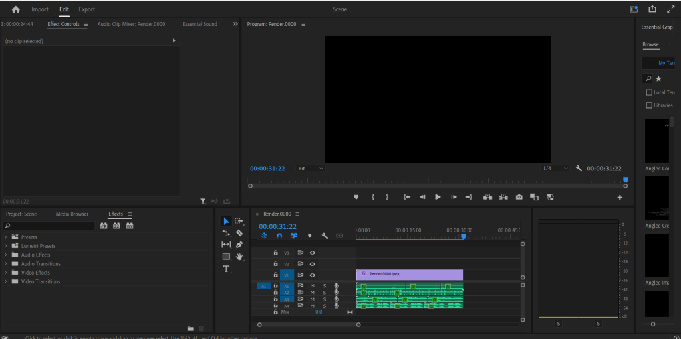Screen dimensions: 681x339
Task: Select the Type tool
Action: [x=226, y=269]
